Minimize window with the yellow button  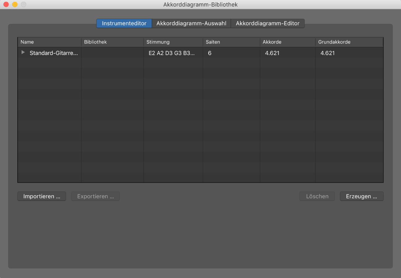click(x=14, y=5)
